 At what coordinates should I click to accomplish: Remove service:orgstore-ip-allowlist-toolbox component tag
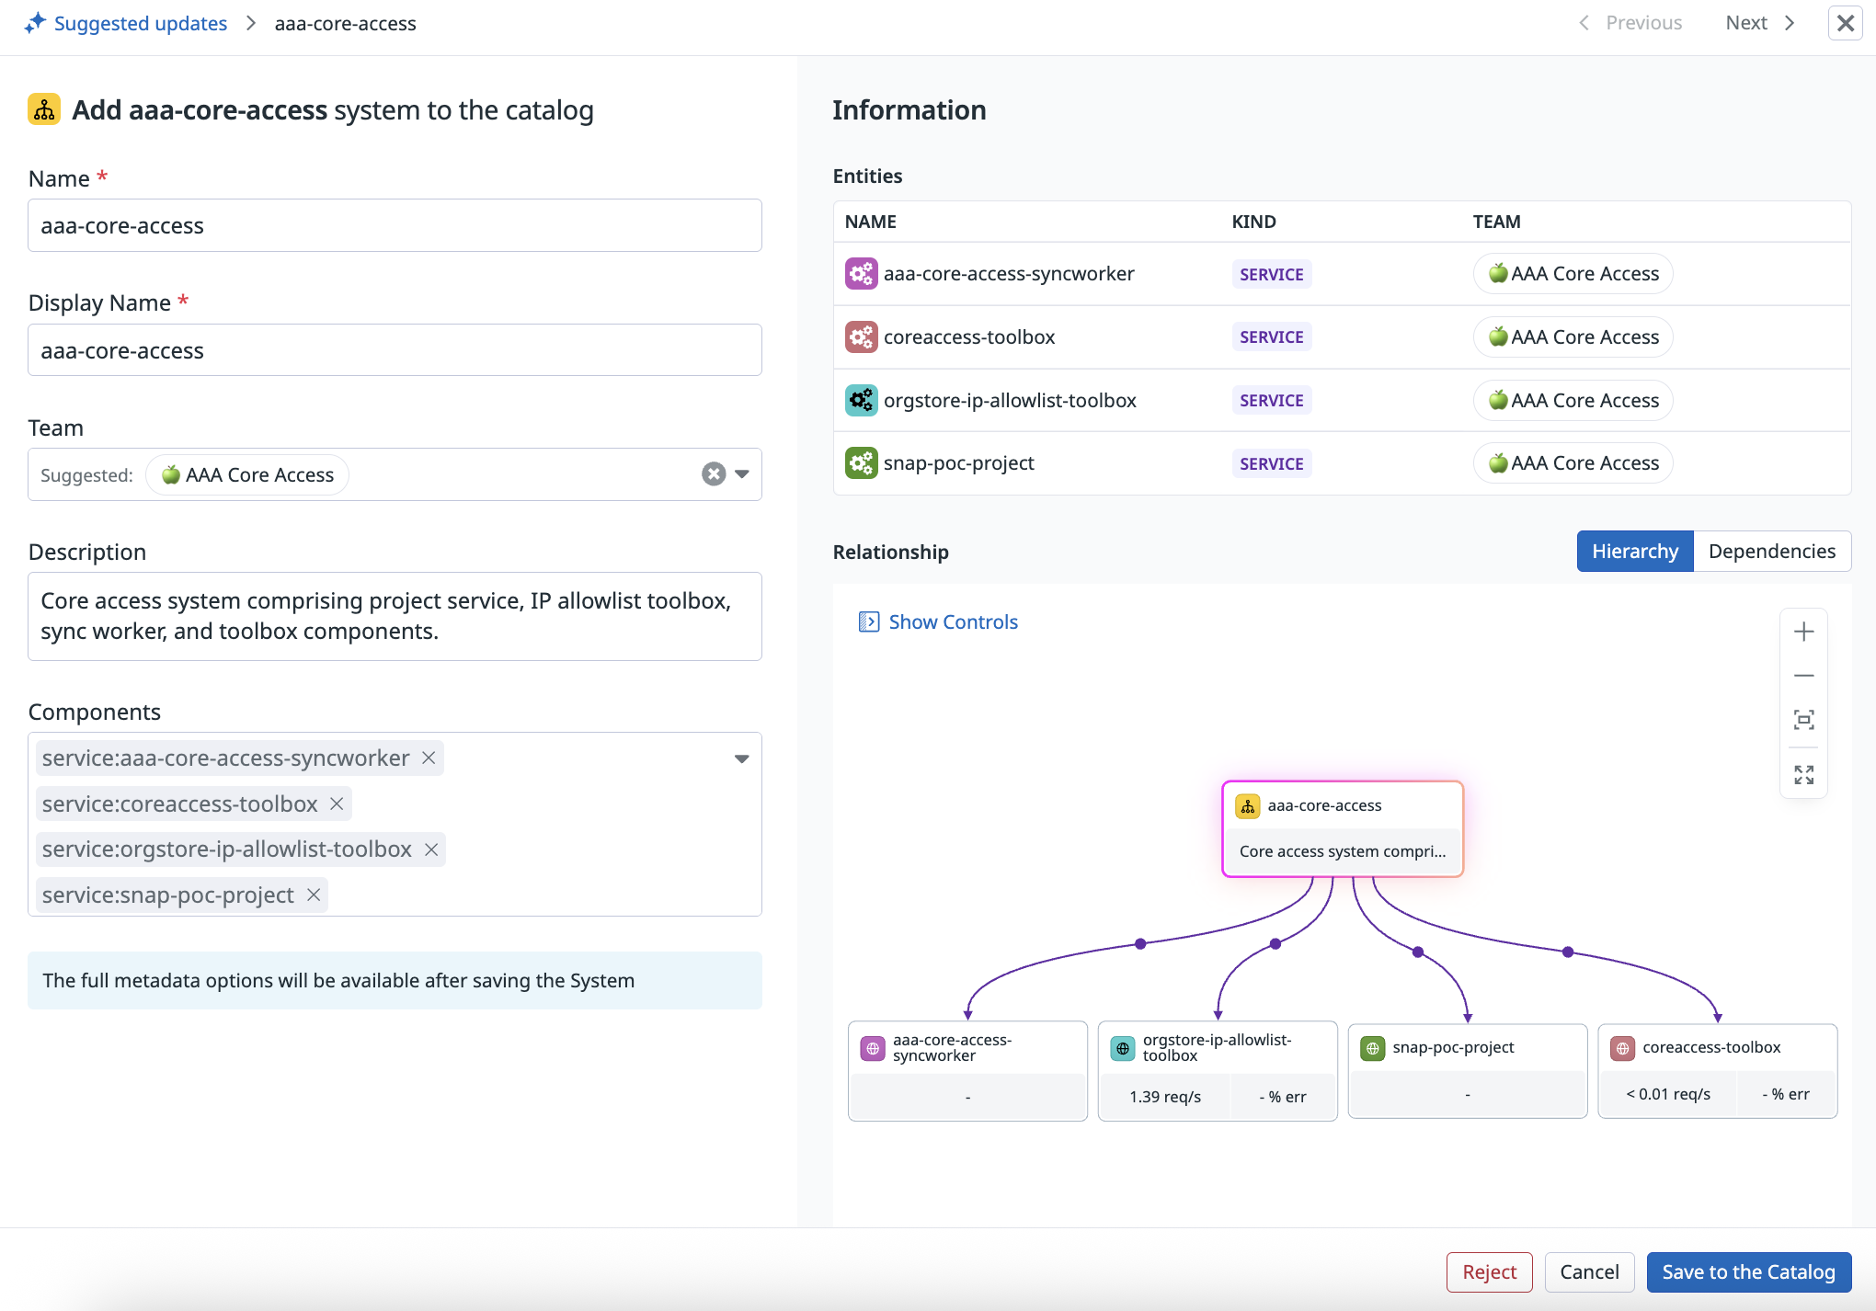431,849
